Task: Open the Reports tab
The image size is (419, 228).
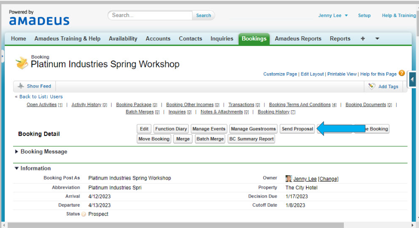Action: pyautogui.click(x=340, y=39)
